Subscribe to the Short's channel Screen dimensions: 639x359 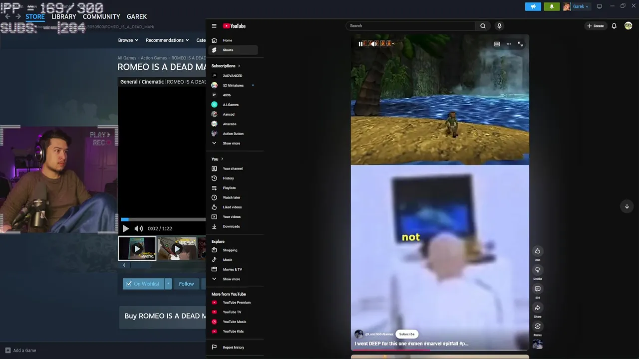pos(406,334)
